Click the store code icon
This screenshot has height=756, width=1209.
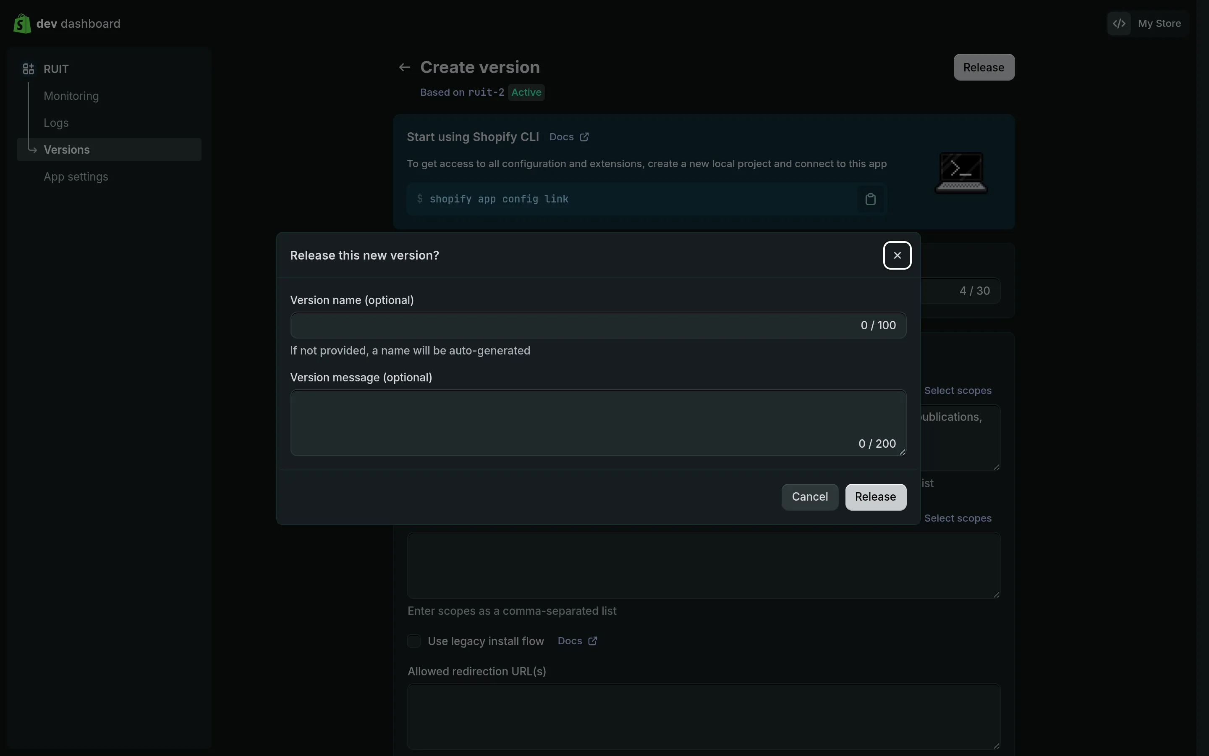(x=1119, y=24)
